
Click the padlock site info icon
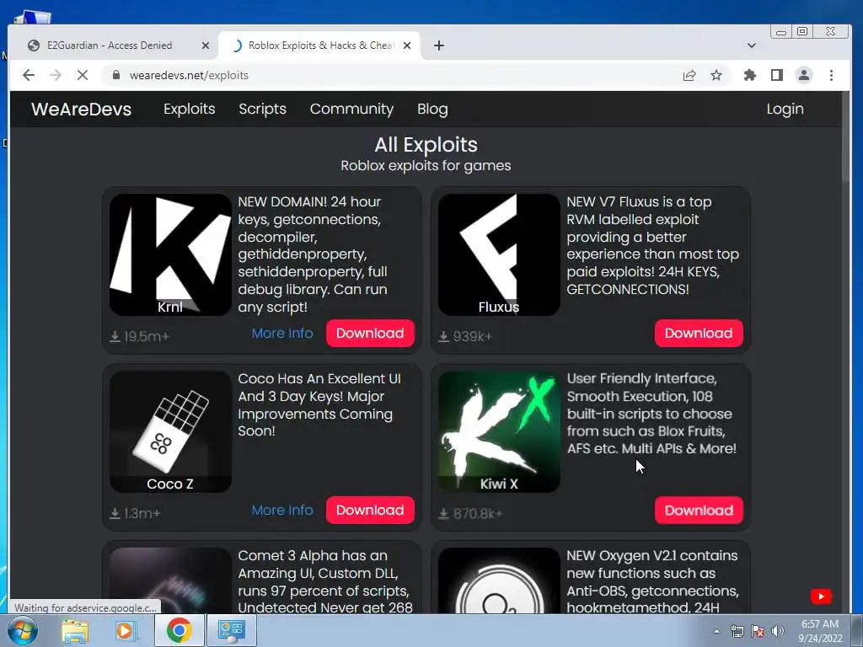click(x=116, y=75)
